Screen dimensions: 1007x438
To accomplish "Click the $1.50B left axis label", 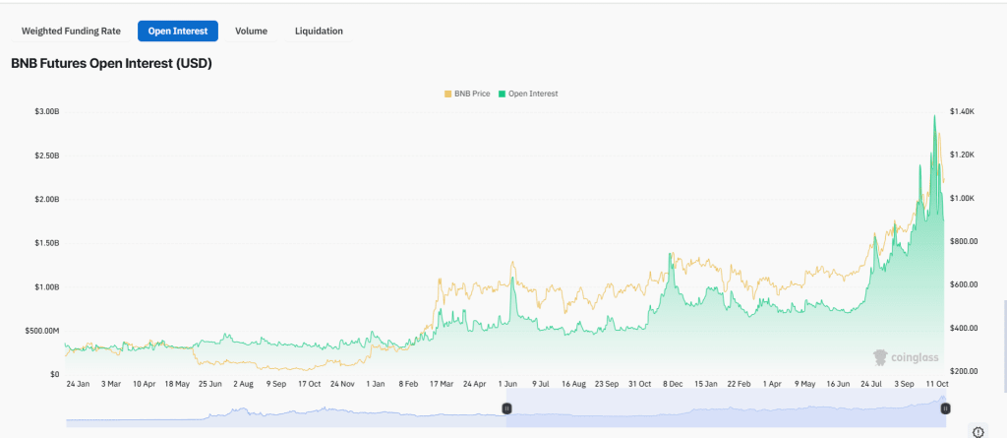I will tap(47, 243).
